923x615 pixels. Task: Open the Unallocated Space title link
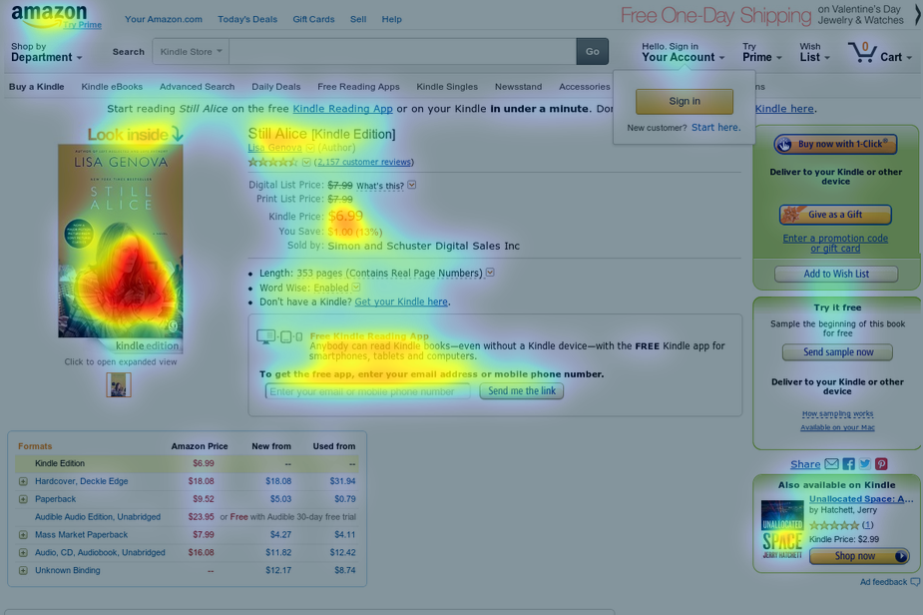[x=861, y=499]
